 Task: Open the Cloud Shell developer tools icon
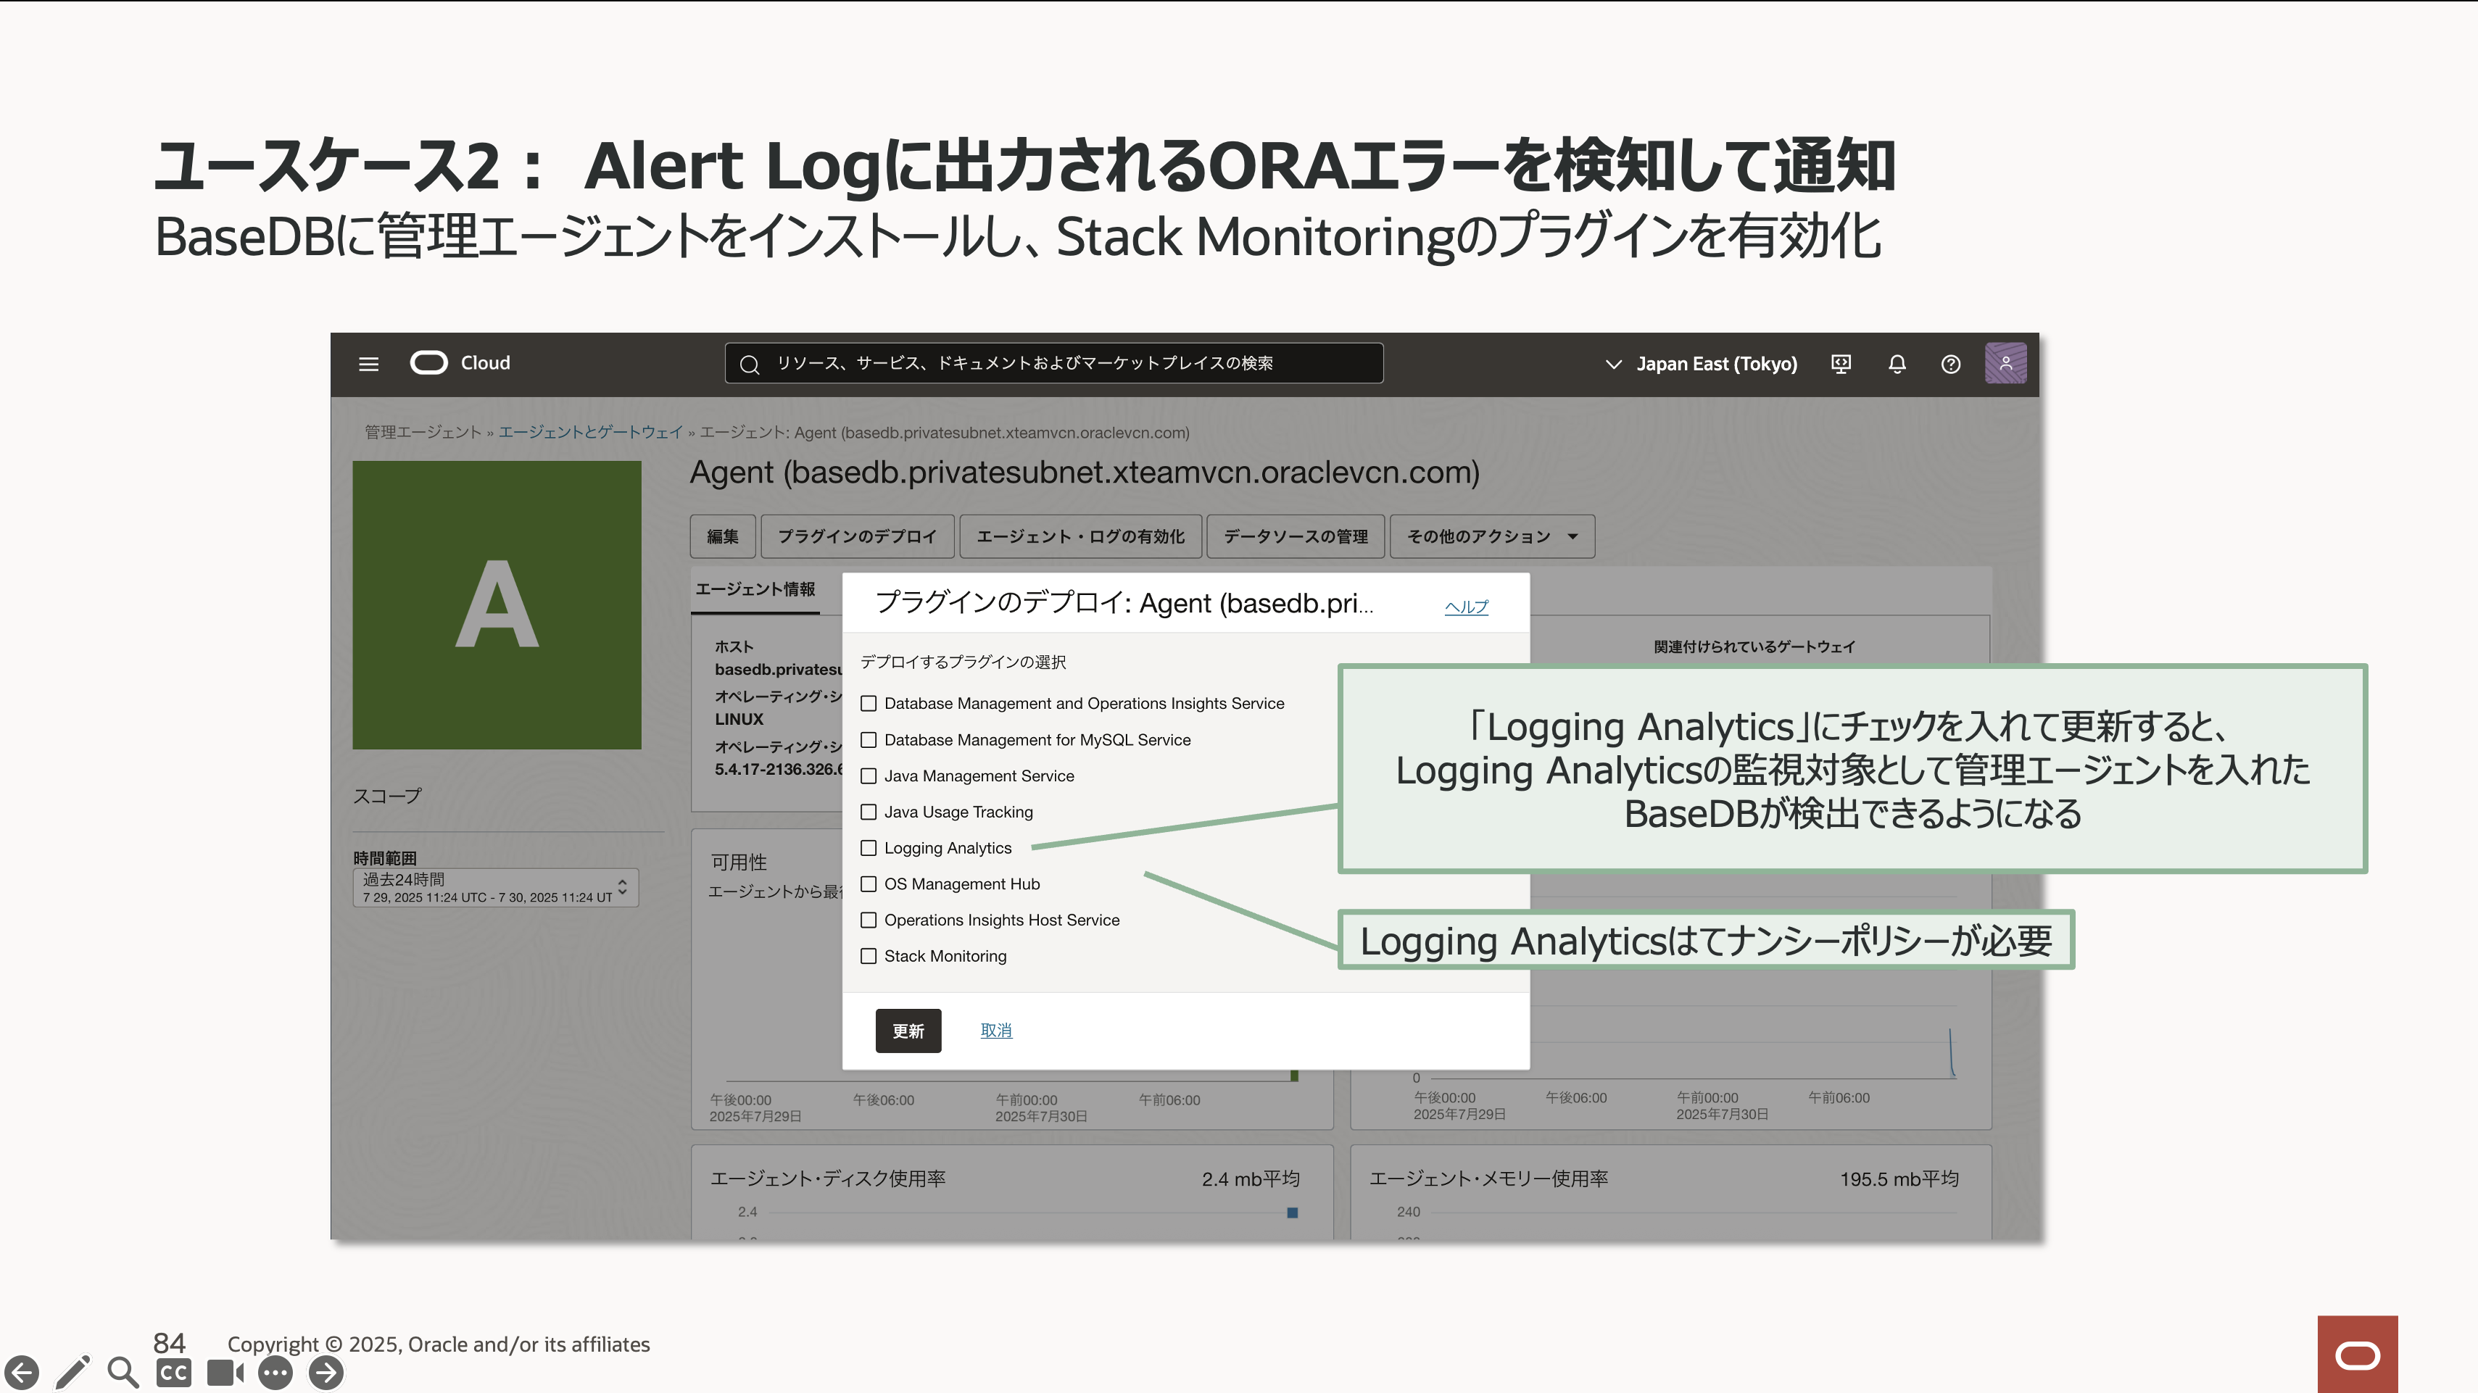1840,365
